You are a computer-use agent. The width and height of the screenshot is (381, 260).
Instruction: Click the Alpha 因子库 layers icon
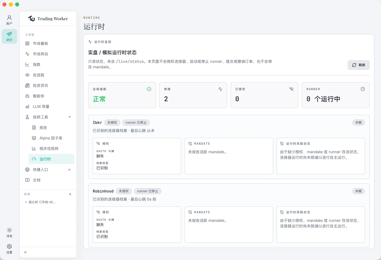click(x=34, y=138)
